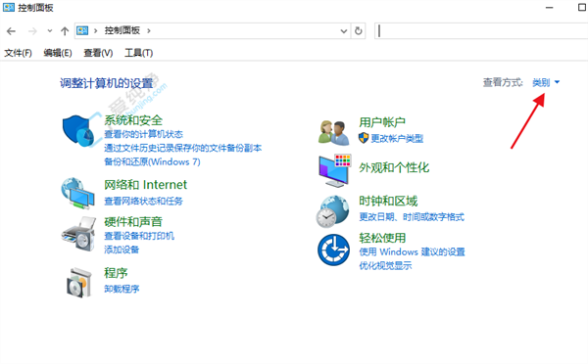Open the 查看(V) menu
The width and height of the screenshot is (588, 364).
click(x=98, y=53)
